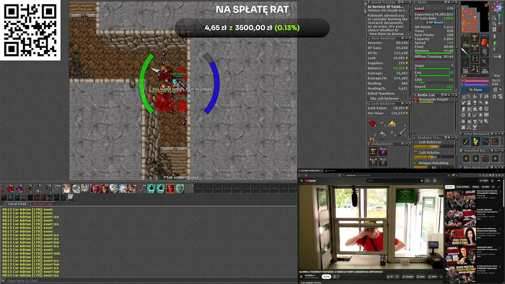
Task: Click the Stop button
Action: coord(497,76)
